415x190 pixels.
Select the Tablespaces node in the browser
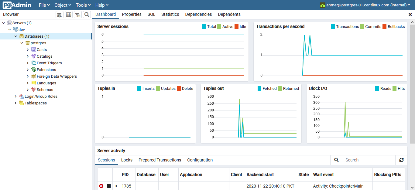click(x=35, y=103)
